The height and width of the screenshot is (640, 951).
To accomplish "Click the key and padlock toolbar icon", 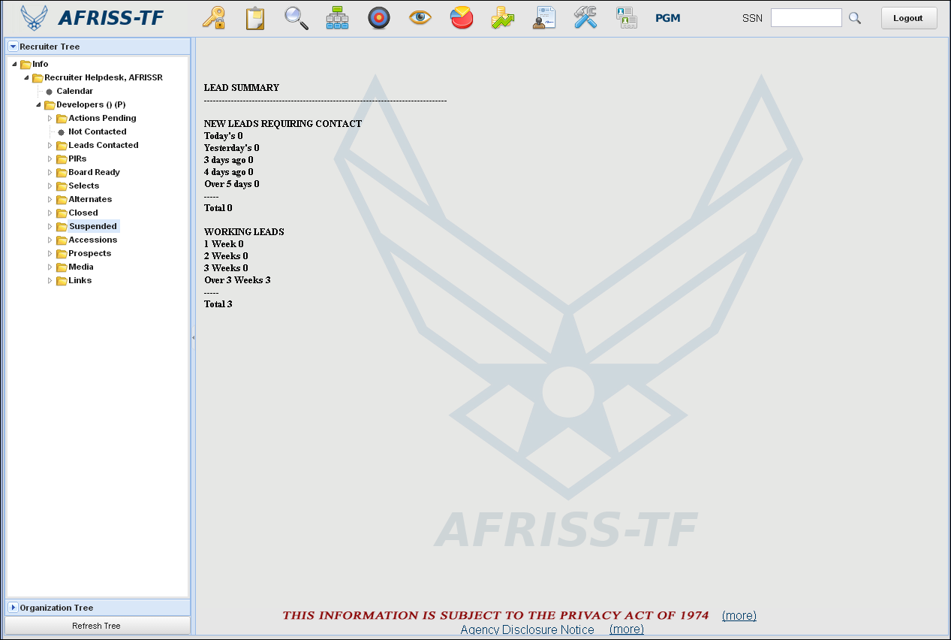I will click(214, 18).
